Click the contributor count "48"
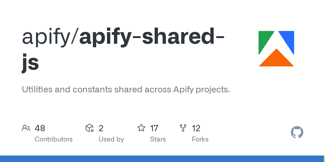The width and height of the screenshot is (325, 162). [40, 128]
